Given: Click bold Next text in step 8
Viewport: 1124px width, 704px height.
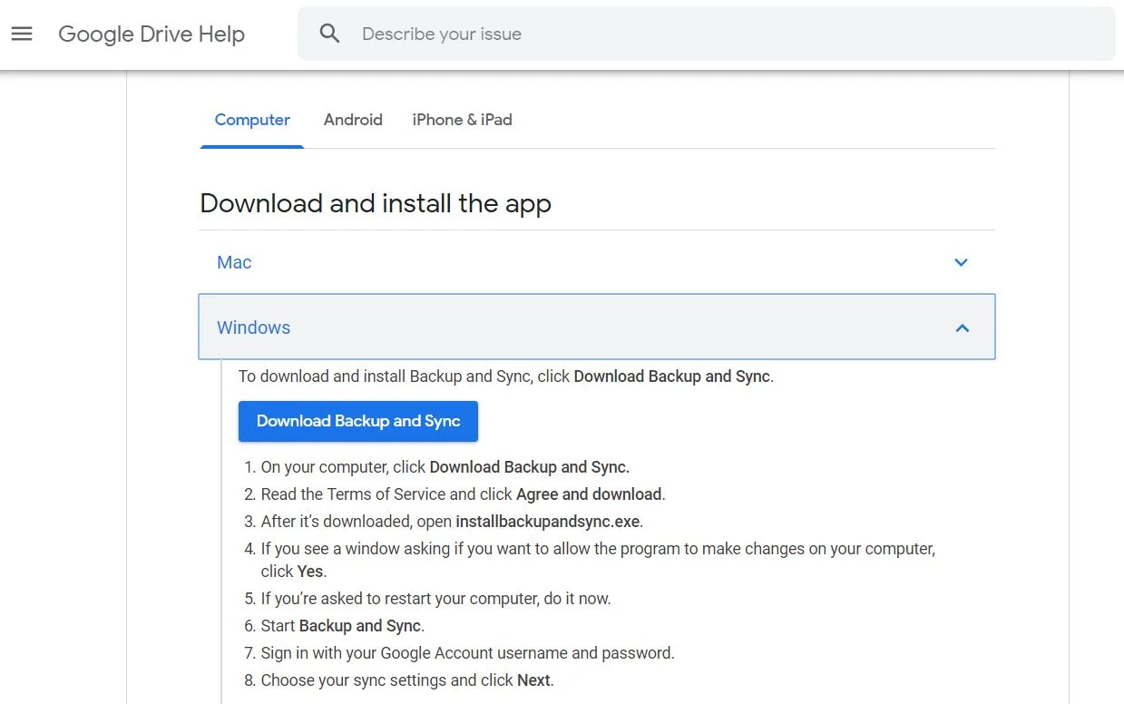Looking at the screenshot, I should [x=533, y=680].
